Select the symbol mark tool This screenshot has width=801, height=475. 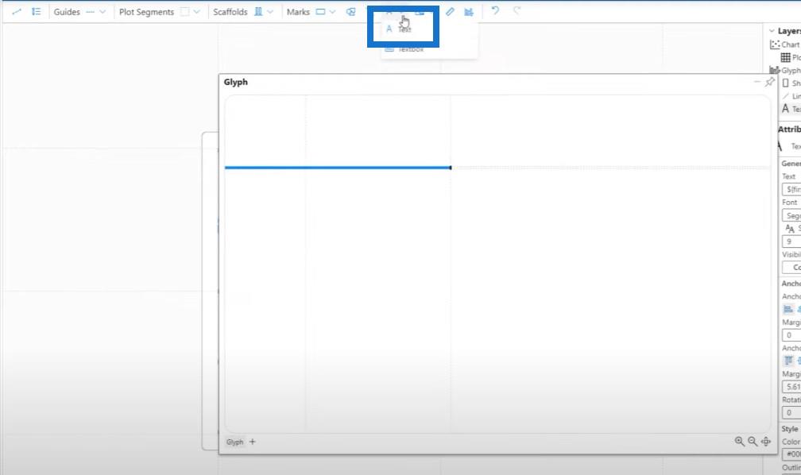[351, 12]
